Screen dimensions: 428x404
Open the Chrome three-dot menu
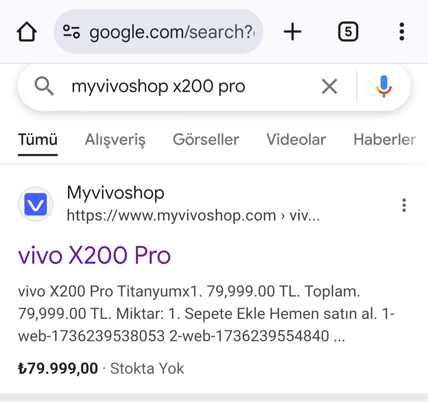pos(402,32)
